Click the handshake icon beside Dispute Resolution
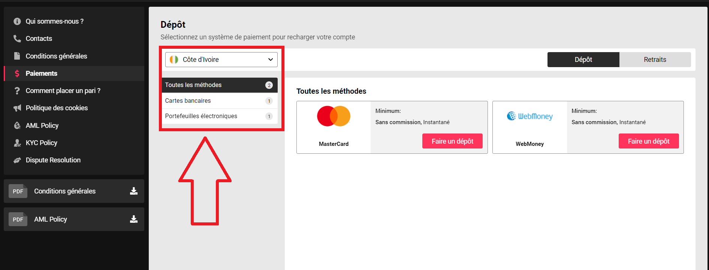Viewport: 709px width, 270px height. click(x=17, y=160)
